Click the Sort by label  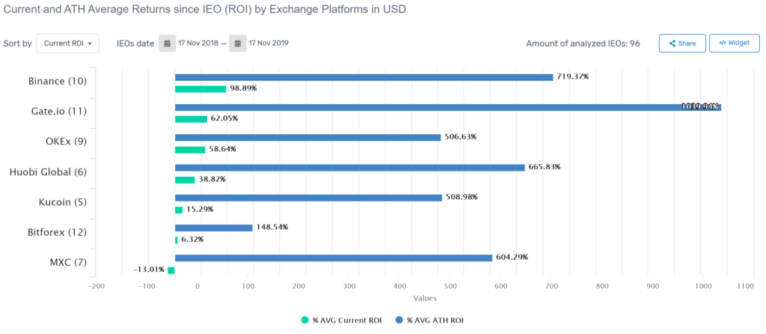click(18, 43)
